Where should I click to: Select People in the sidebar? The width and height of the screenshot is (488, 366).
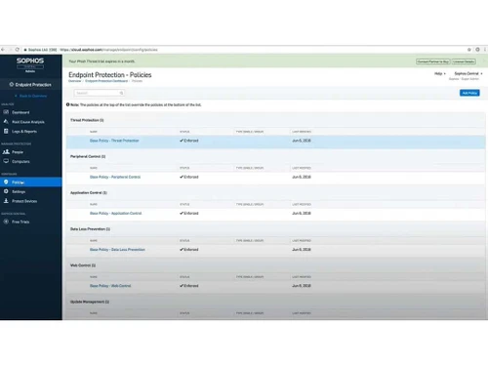(18, 152)
